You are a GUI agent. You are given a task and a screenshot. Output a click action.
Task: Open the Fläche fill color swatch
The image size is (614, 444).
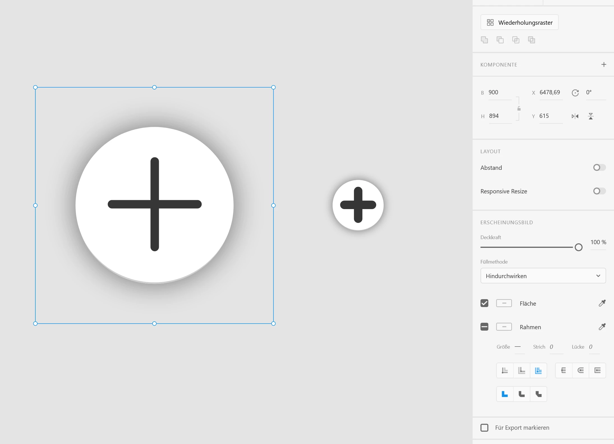[x=504, y=303]
